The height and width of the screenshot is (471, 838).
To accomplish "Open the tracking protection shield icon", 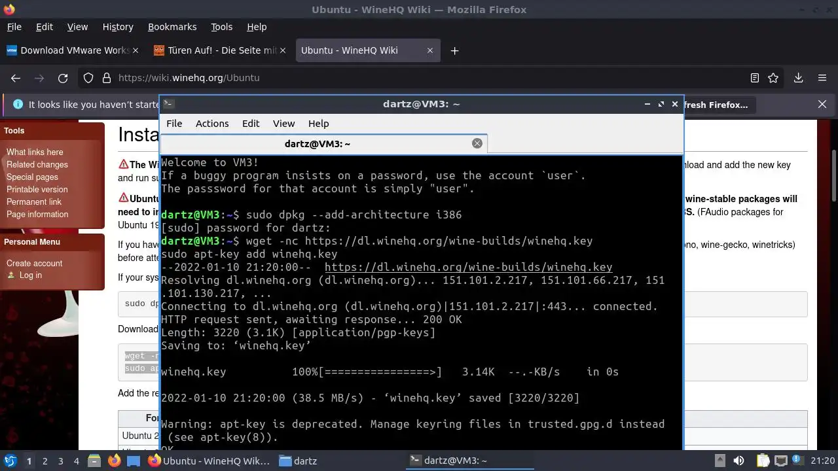I will tap(88, 78).
